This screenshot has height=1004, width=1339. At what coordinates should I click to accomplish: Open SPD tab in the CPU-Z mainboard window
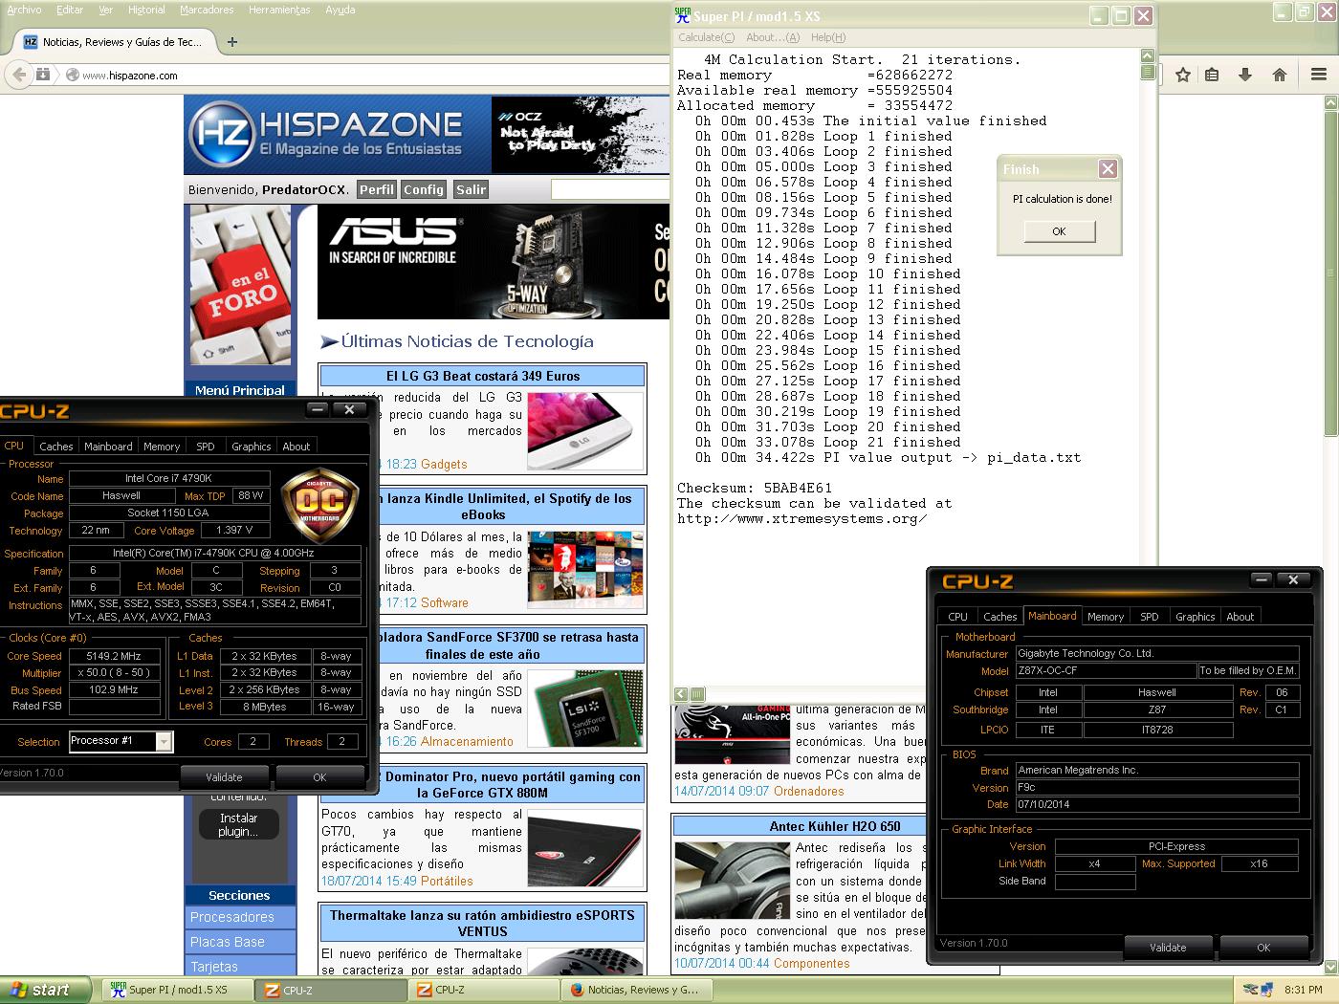1150,617
